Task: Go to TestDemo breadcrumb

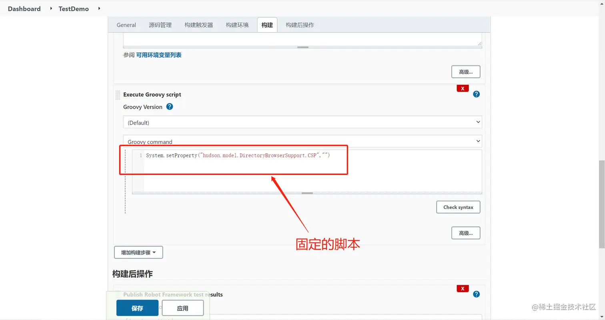Action: tap(74, 8)
